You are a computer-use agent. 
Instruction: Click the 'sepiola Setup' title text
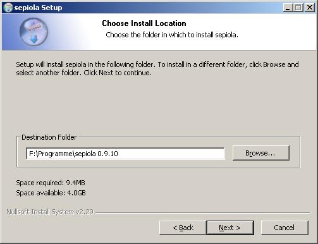[38, 8]
